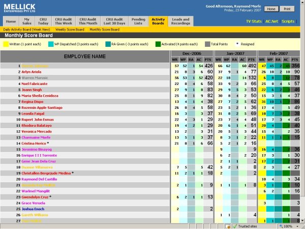The height and width of the screenshot is (229, 305).
Task: Switch to the My Sales tab
Action: (27, 21)
